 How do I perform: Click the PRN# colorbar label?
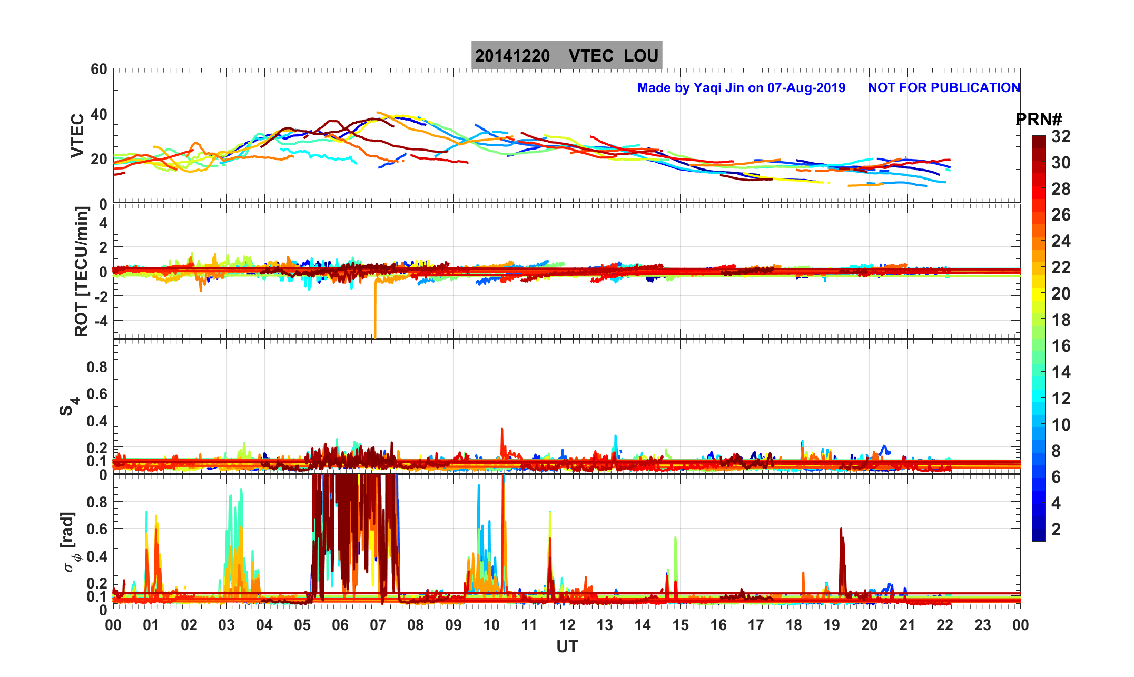[x=1038, y=120]
